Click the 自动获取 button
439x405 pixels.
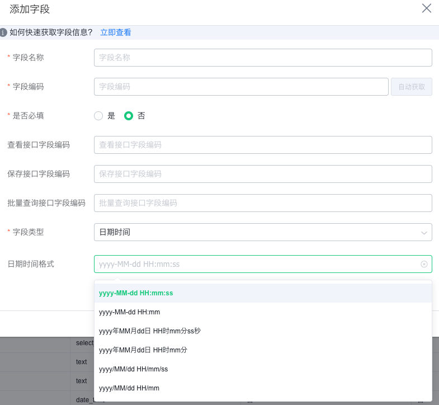(412, 87)
